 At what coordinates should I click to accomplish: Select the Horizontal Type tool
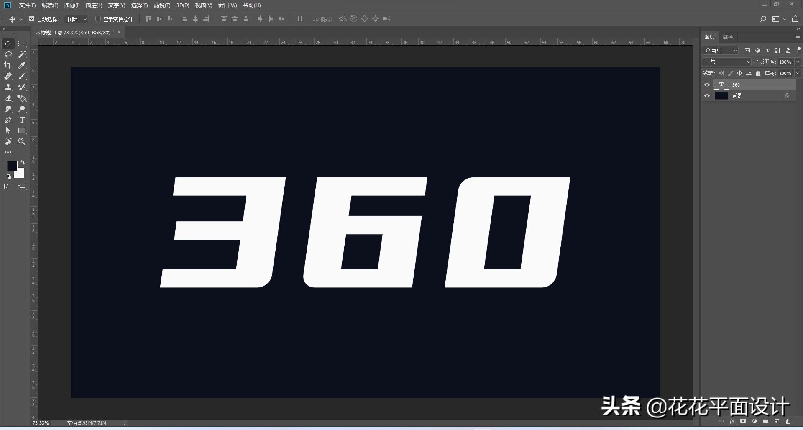(22, 120)
